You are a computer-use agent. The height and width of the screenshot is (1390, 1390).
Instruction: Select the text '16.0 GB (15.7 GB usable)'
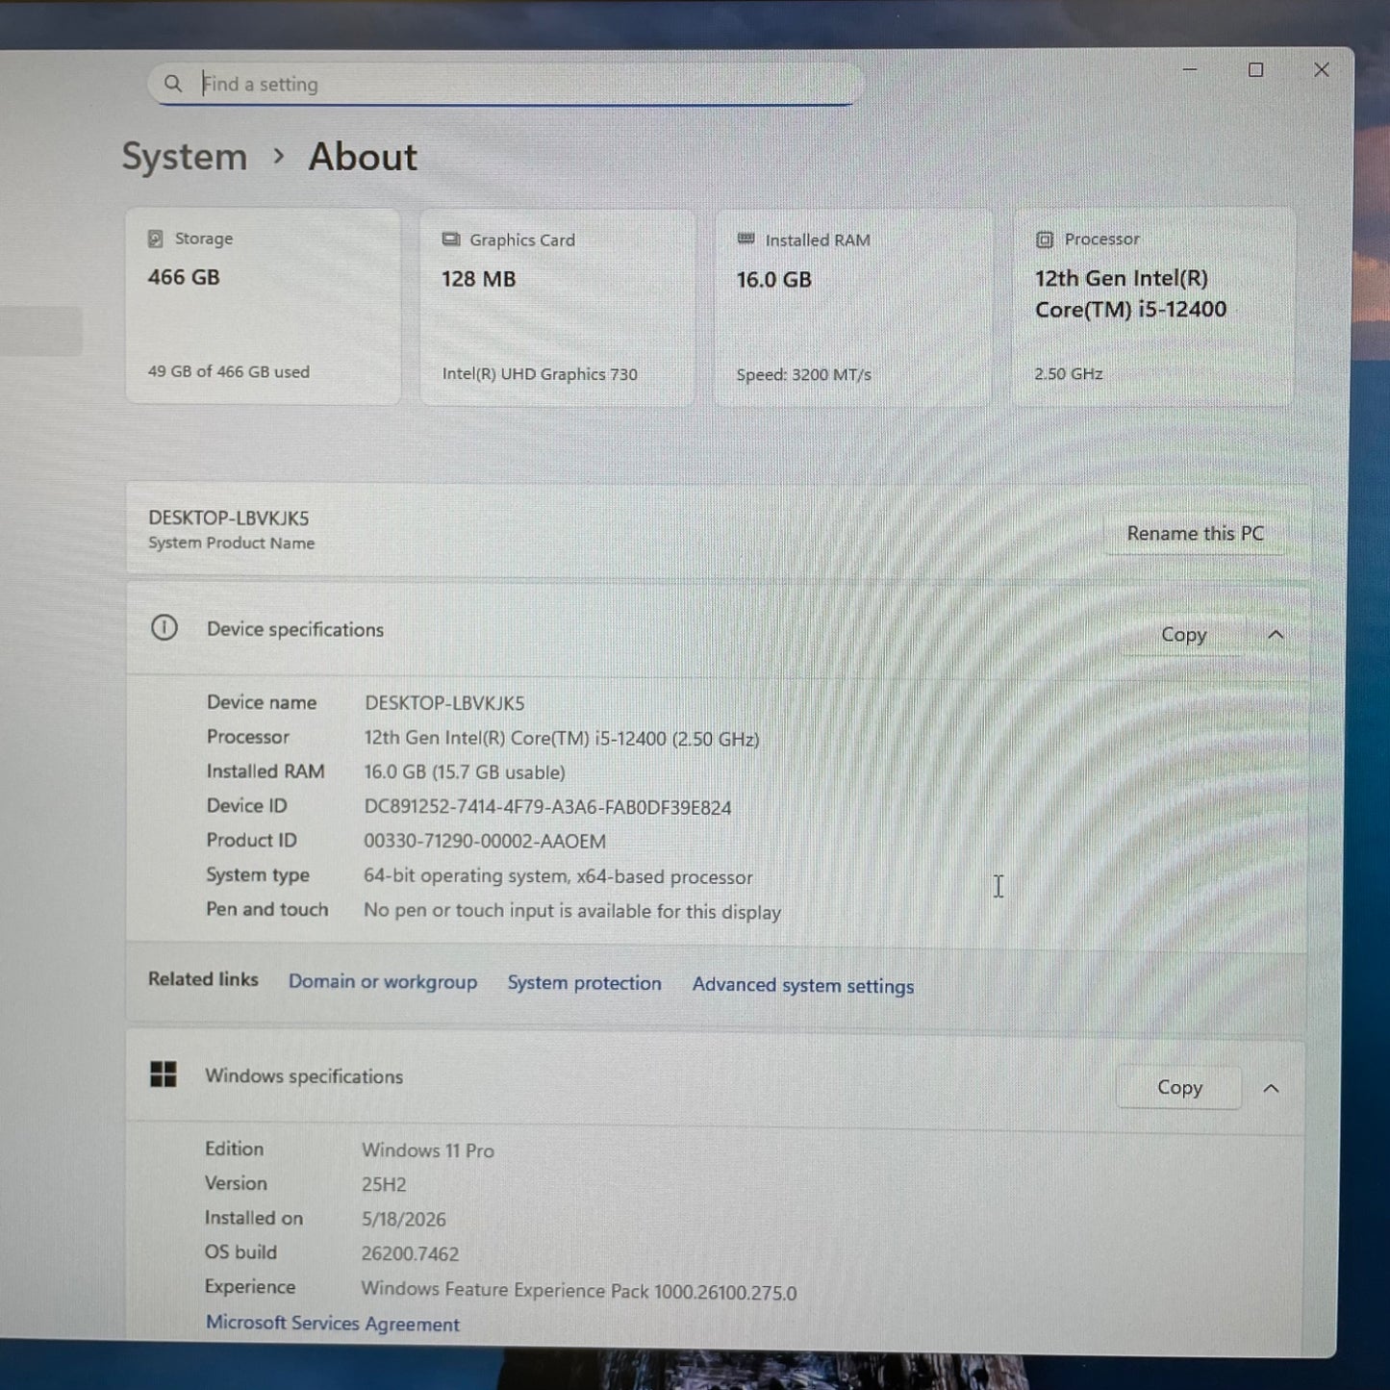coord(465,772)
